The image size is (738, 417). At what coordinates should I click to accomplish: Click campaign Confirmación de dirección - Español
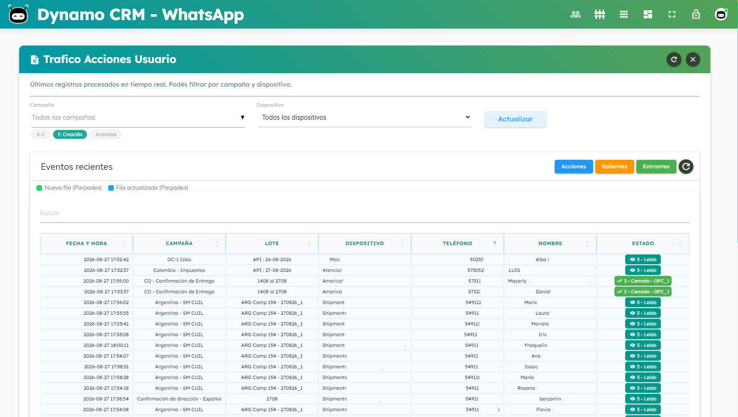(179, 399)
